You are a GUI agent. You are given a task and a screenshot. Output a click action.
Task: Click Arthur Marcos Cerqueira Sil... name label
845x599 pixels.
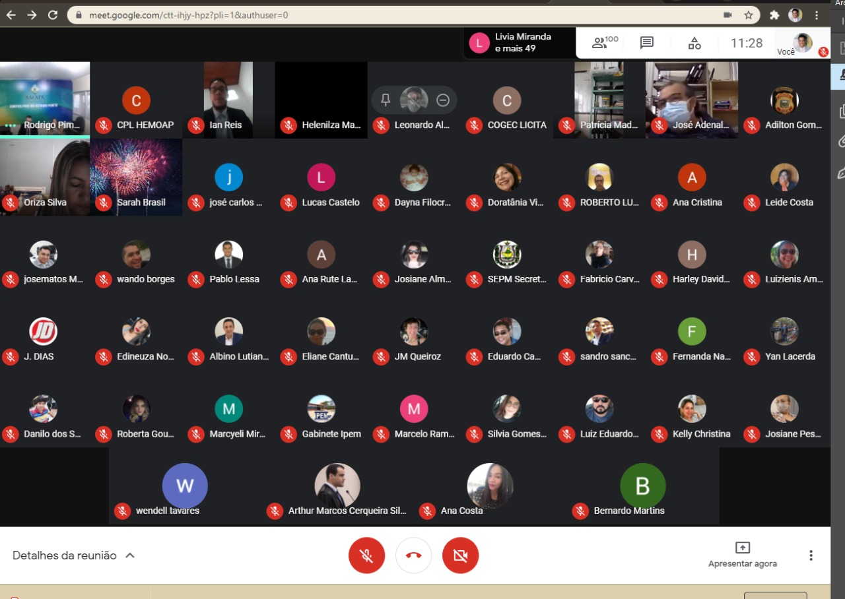click(347, 511)
